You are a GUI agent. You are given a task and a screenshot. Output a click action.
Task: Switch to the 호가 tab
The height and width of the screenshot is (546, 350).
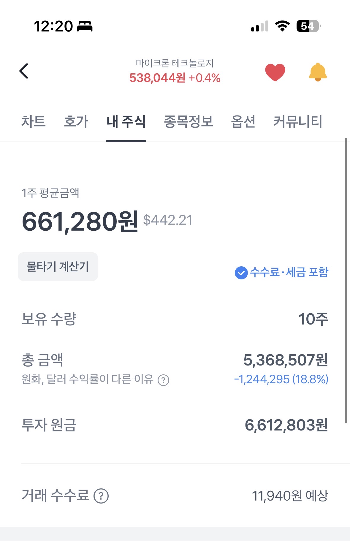click(76, 122)
